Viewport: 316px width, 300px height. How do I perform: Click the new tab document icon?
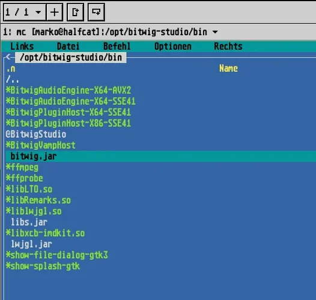[75, 12]
